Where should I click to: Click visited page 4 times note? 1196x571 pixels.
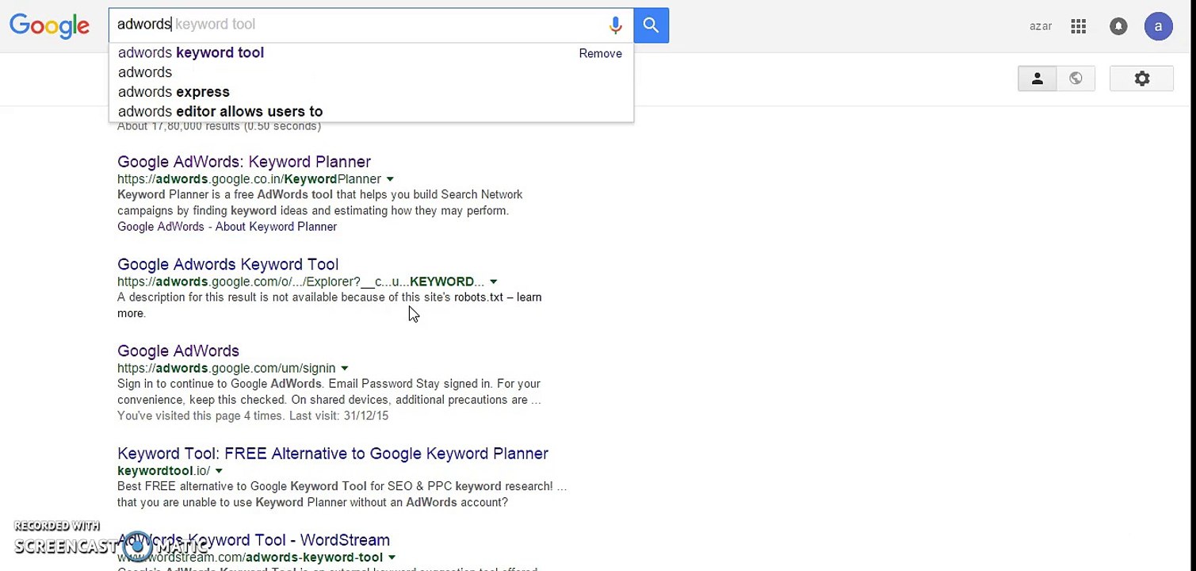tap(253, 416)
